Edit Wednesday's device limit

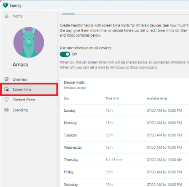coord(124,147)
